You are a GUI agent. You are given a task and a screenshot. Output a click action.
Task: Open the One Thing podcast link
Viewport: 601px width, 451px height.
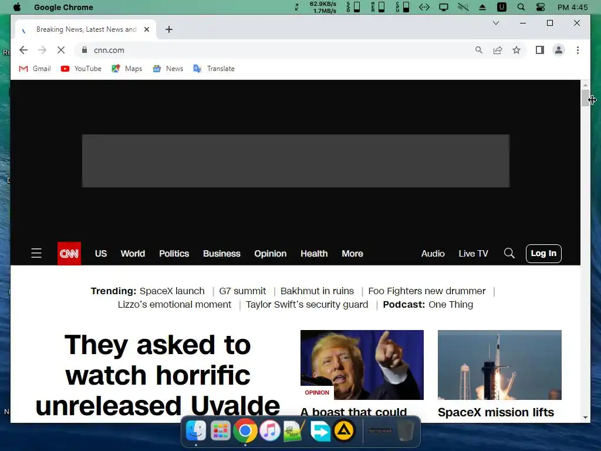[451, 305]
